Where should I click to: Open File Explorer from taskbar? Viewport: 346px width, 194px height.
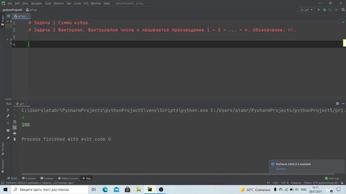pyautogui.click(x=138, y=189)
